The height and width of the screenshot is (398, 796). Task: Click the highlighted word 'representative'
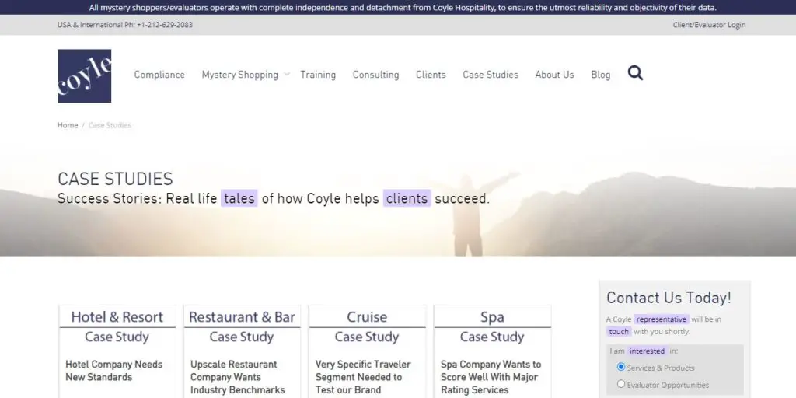(662, 319)
